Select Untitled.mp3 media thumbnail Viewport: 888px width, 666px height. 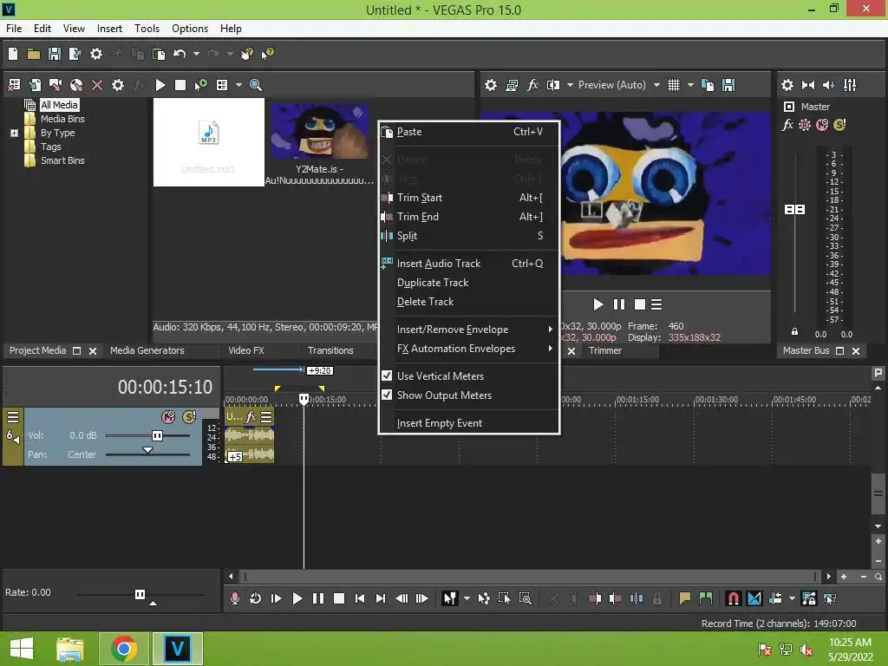208,142
